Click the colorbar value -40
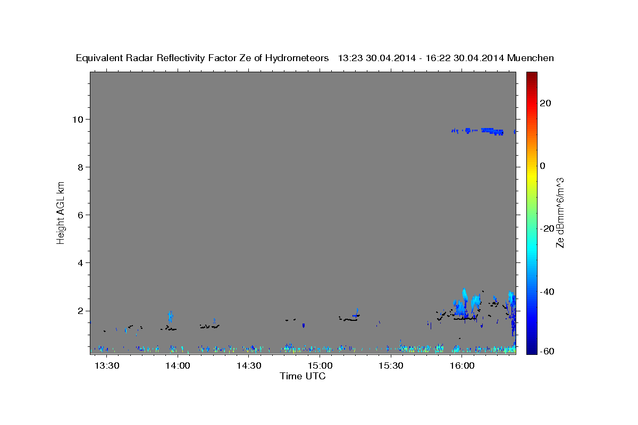The image size is (638, 425). 547,292
